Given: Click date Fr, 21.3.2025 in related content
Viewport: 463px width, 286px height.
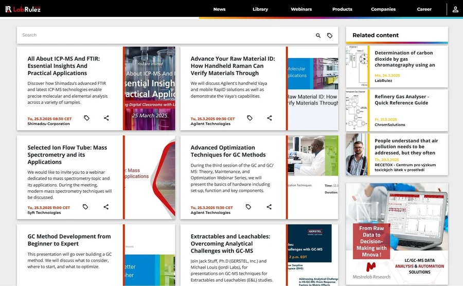Looking at the screenshot, I should pos(386,119).
